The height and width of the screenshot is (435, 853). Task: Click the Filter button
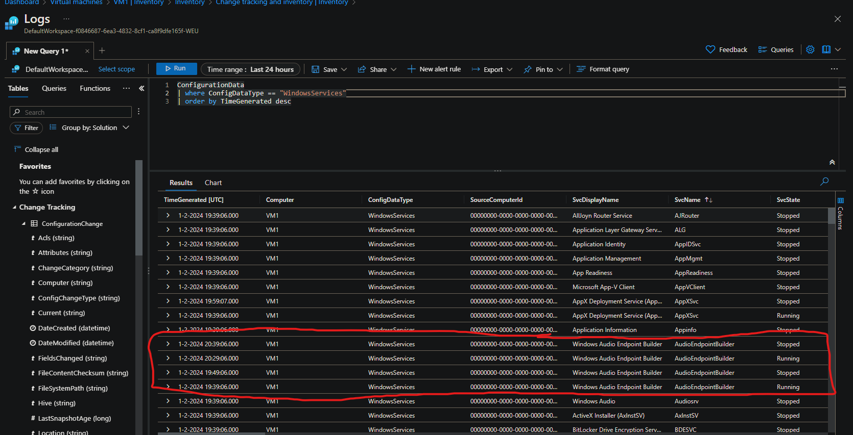pyautogui.click(x=26, y=128)
